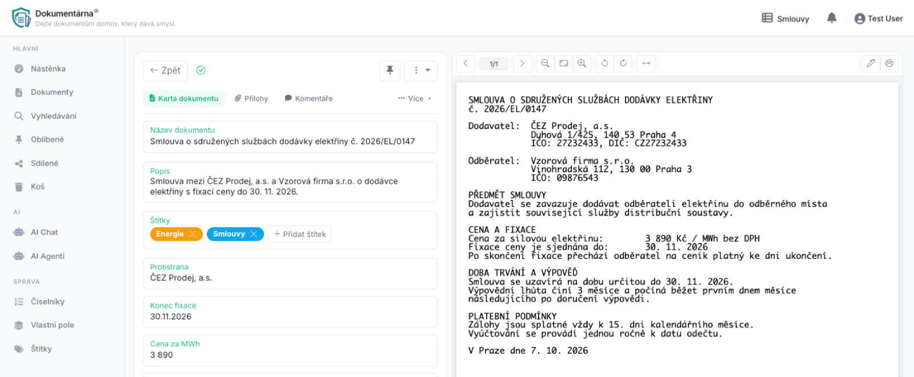Remove the Energie tag
The width and height of the screenshot is (914, 377).
click(x=193, y=234)
